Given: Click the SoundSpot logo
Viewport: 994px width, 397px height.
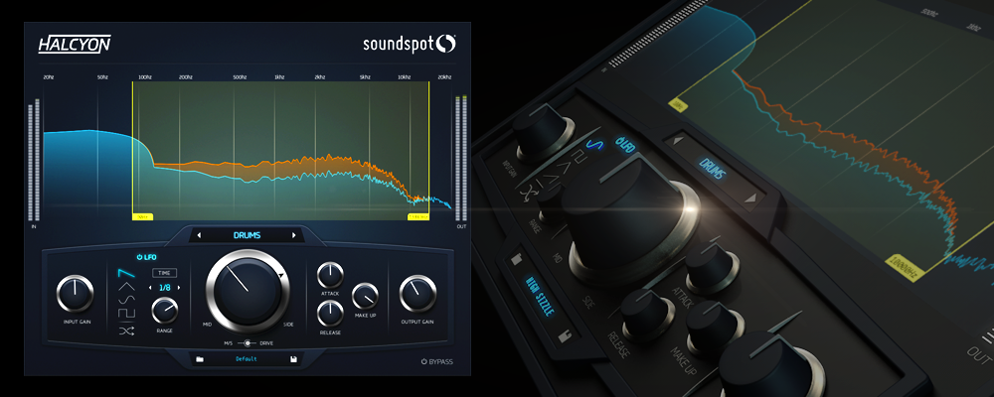Looking at the screenshot, I should point(410,44).
